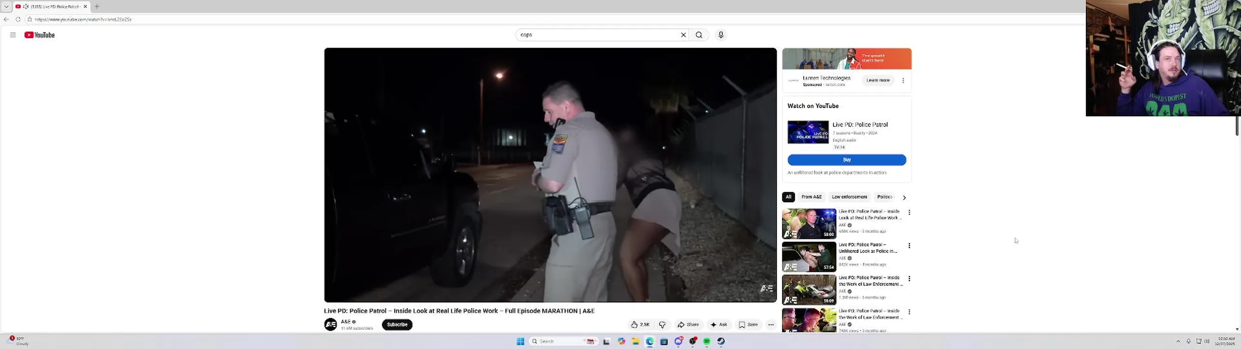Reload the current page
The height and width of the screenshot is (349, 1241).
pos(18,19)
